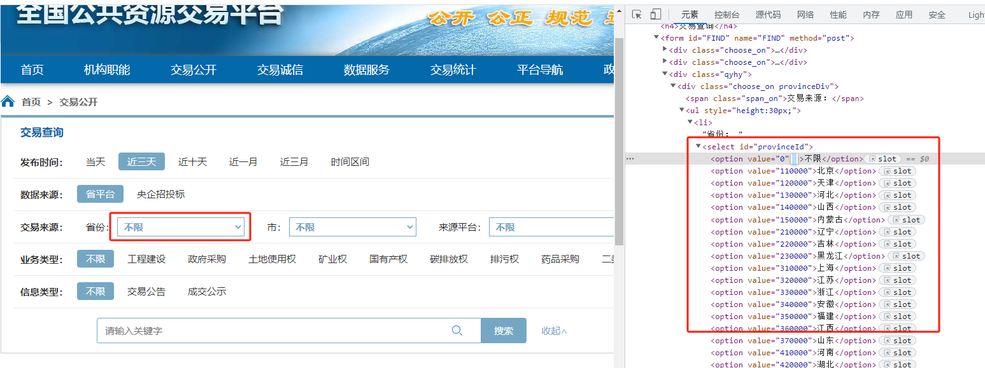
Task: Collapse the select provinceId node
Action: click(698, 147)
